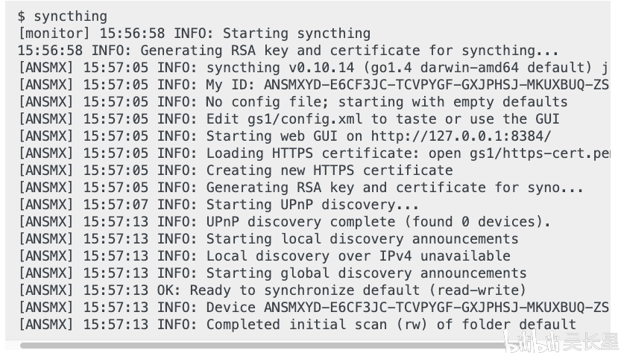Click the 'Starting UPnP discovery...' line
The height and width of the screenshot is (353, 621).
218,205
